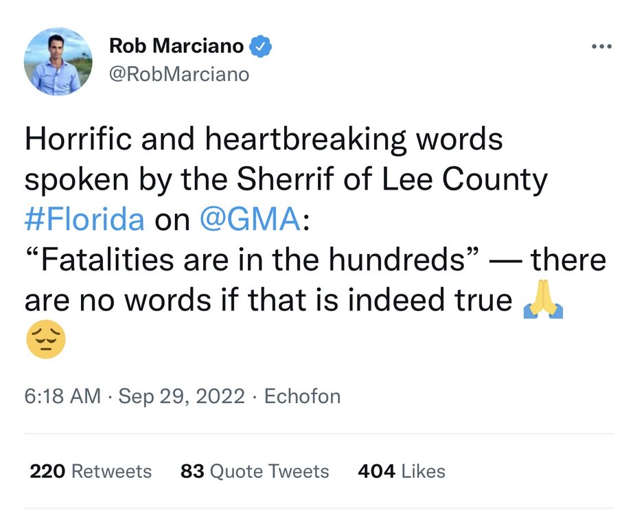Click the praying hands emoji
The image size is (635, 515).
pyautogui.click(x=543, y=301)
